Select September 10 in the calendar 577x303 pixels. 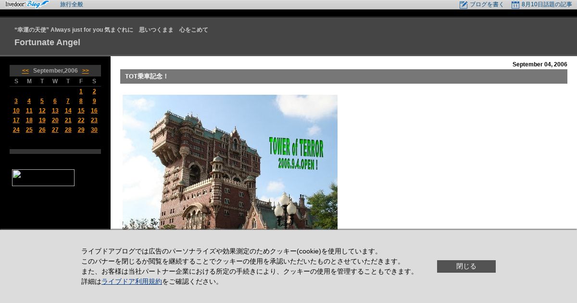coord(16,111)
